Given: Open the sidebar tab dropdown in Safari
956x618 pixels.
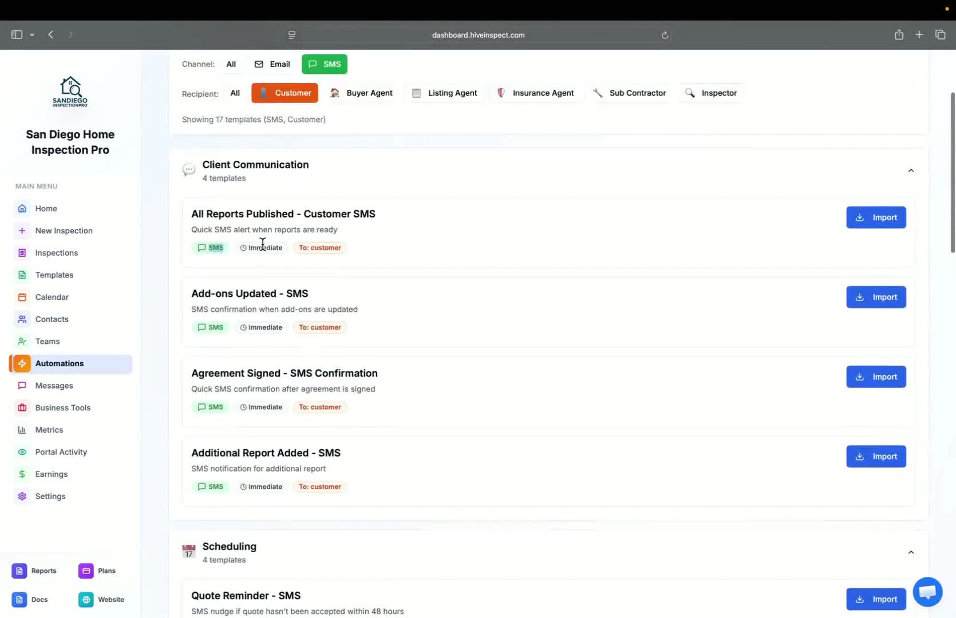Looking at the screenshot, I should [32, 35].
